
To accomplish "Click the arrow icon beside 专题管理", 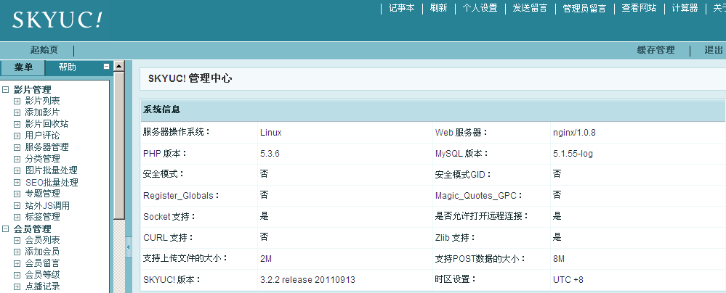I will coord(17,194).
